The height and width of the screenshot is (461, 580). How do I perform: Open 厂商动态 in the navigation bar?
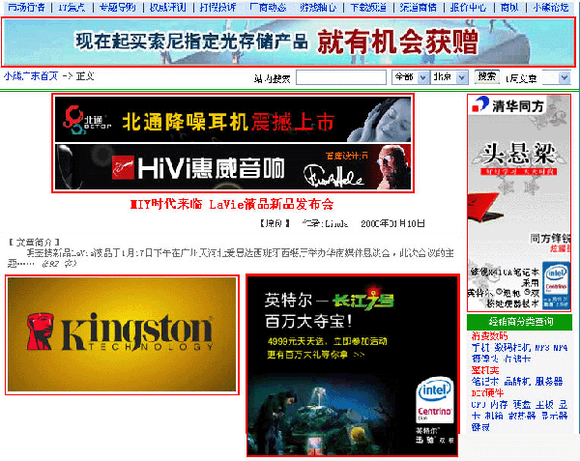[x=268, y=7]
